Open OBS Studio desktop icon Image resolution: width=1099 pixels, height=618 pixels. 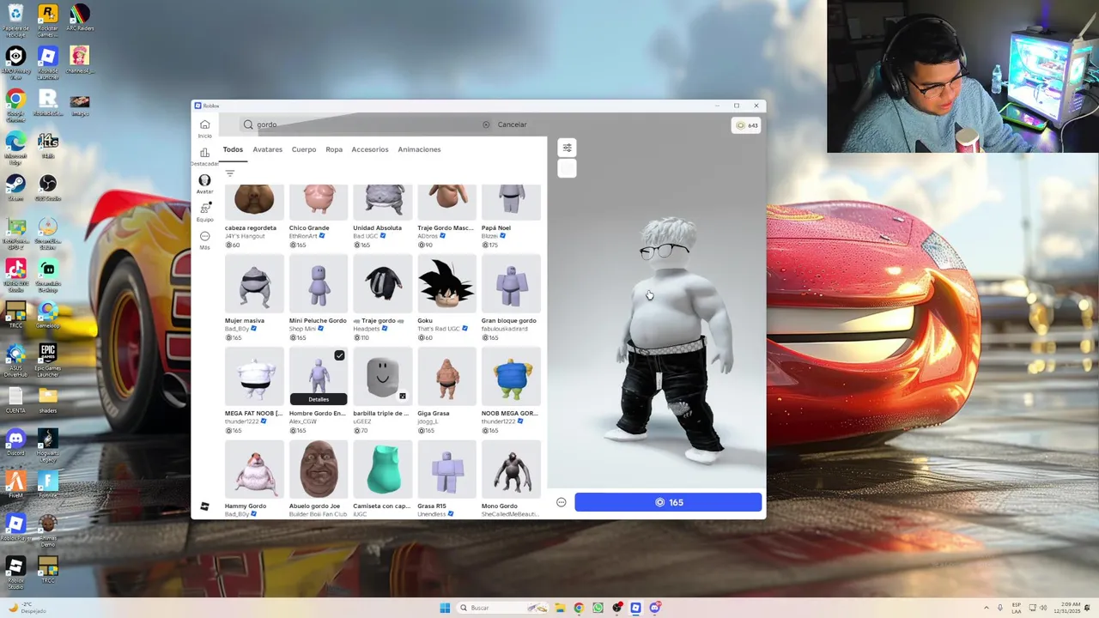click(x=48, y=187)
